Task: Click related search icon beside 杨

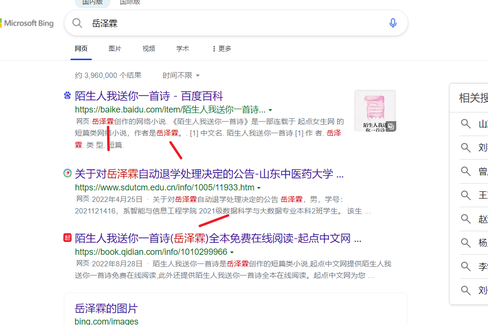Action: pos(465,242)
